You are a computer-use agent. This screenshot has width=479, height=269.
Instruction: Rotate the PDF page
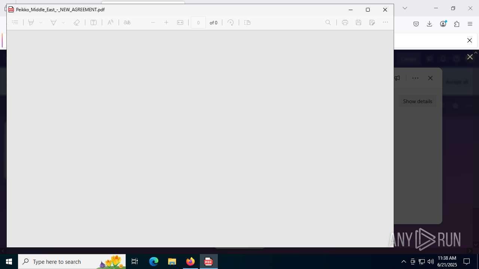point(231,22)
